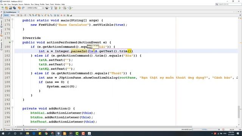This screenshot has width=242, height=136.
Task: Click the stop button beside running progress
Action: pos(219,130)
